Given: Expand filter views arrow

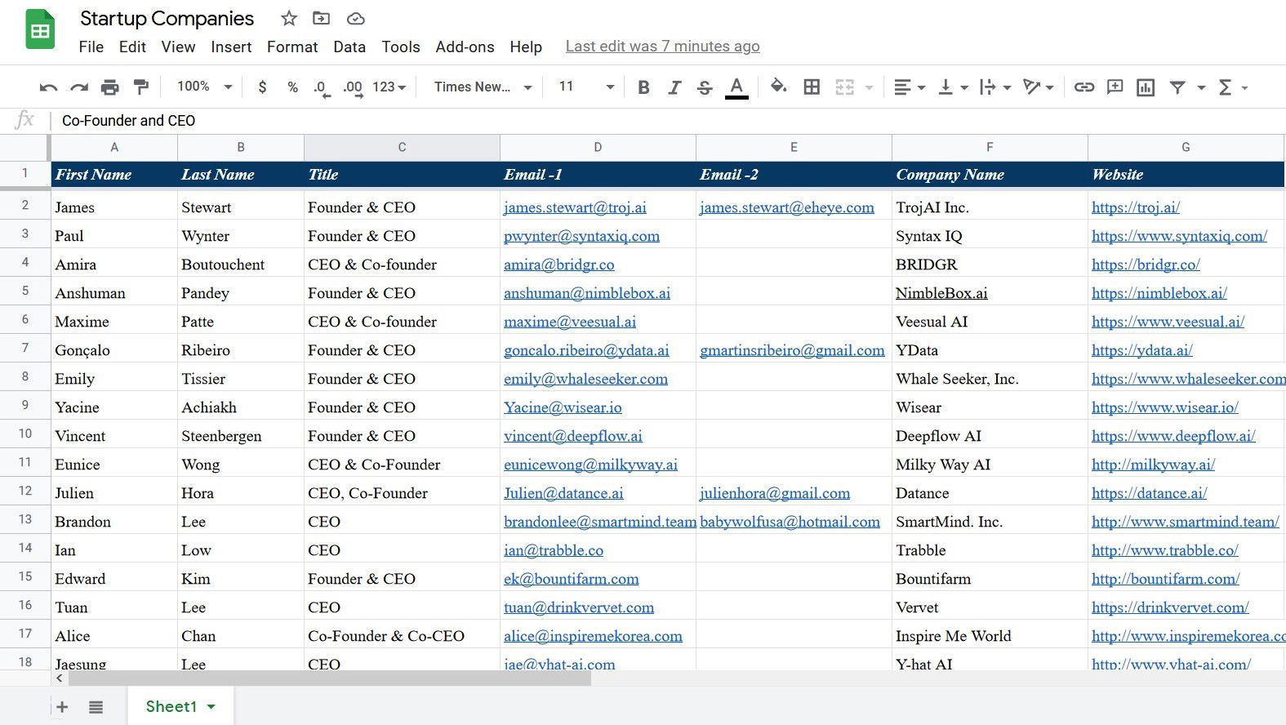Looking at the screenshot, I should click(1201, 87).
